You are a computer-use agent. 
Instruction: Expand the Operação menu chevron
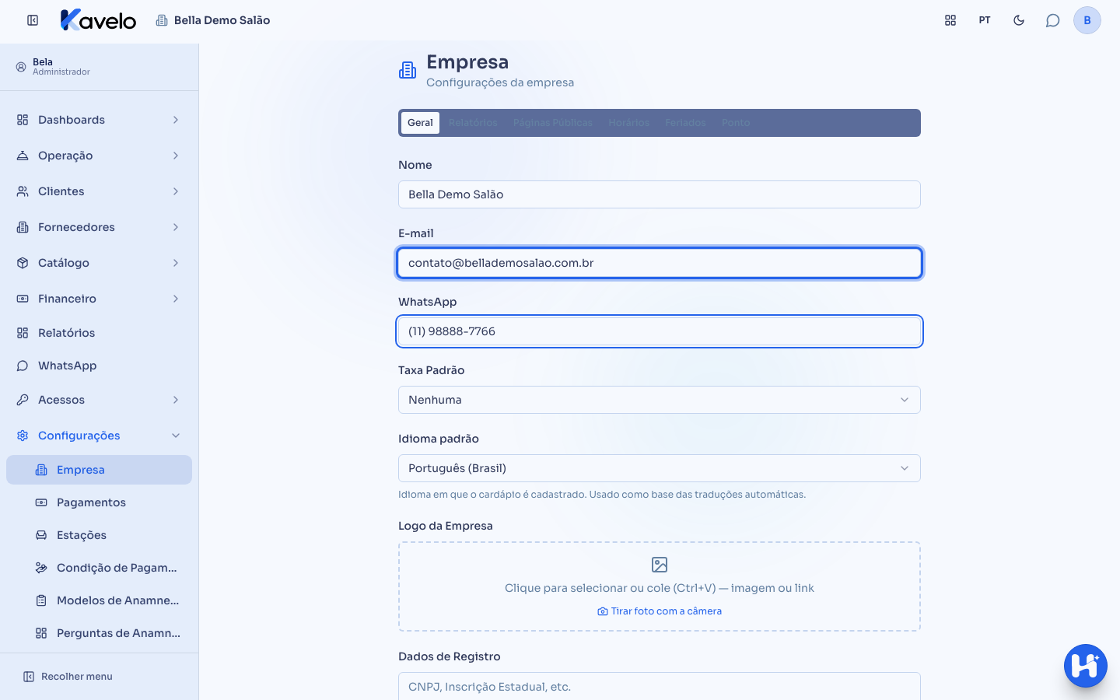click(x=176, y=156)
